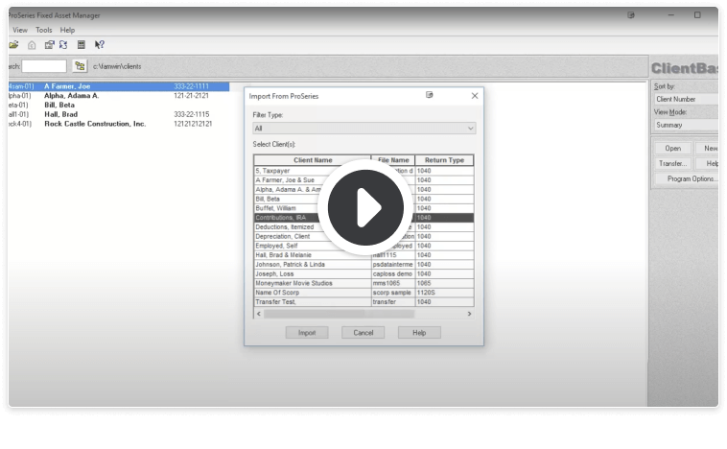Click the psdatainterme file name cell

pos(392,265)
